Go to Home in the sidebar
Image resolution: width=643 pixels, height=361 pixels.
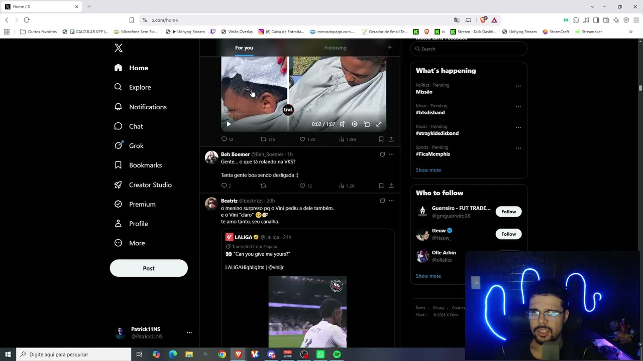[131, 68]
